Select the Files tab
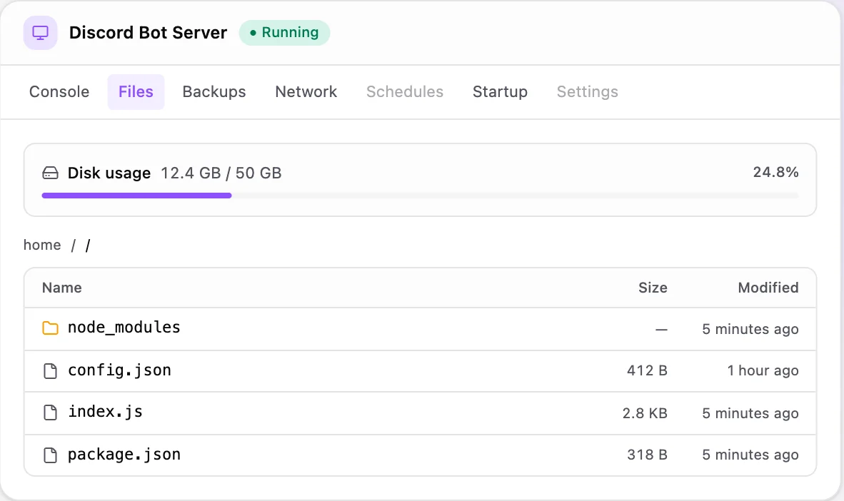This screenshot has width=844, height=501. pos(136,91)
